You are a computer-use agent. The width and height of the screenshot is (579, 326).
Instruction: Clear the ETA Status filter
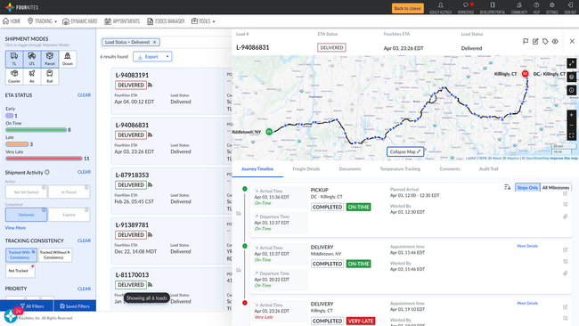[85, 95]
